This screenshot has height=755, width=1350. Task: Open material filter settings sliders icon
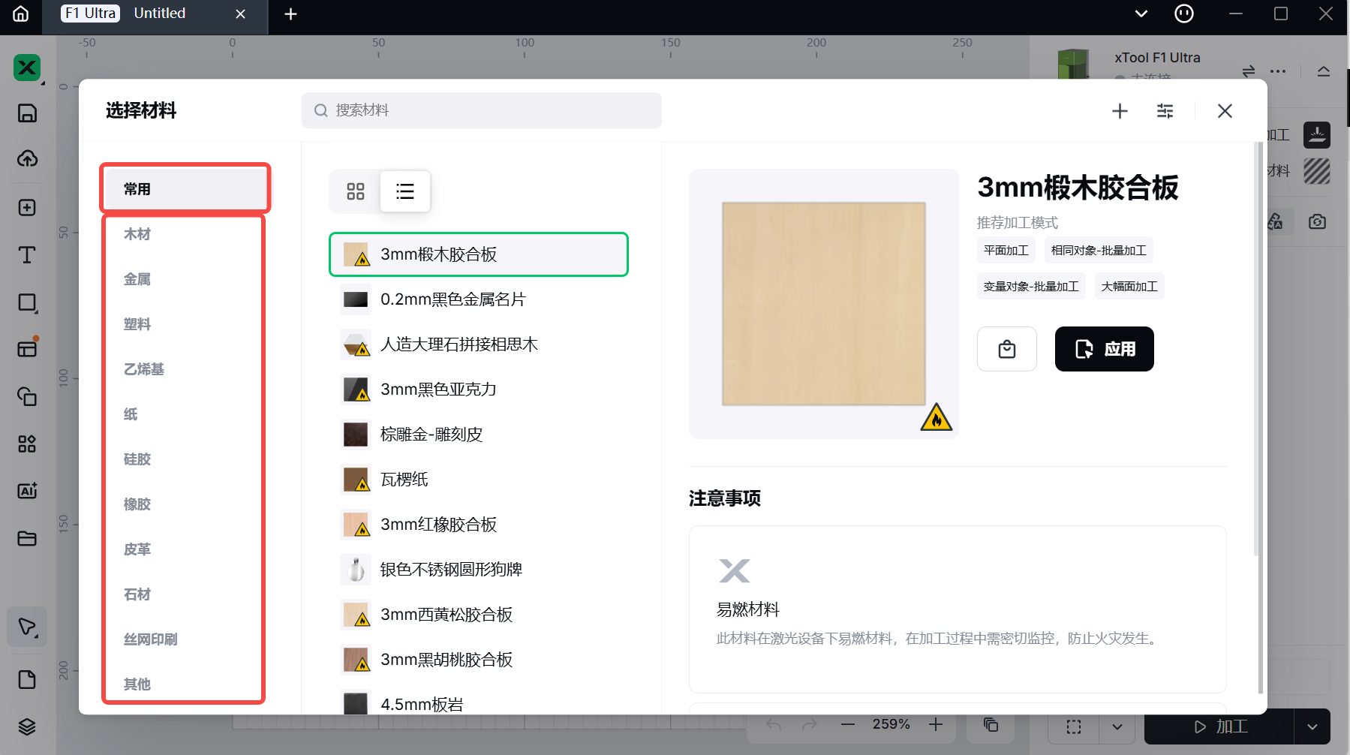point(1165,111)
